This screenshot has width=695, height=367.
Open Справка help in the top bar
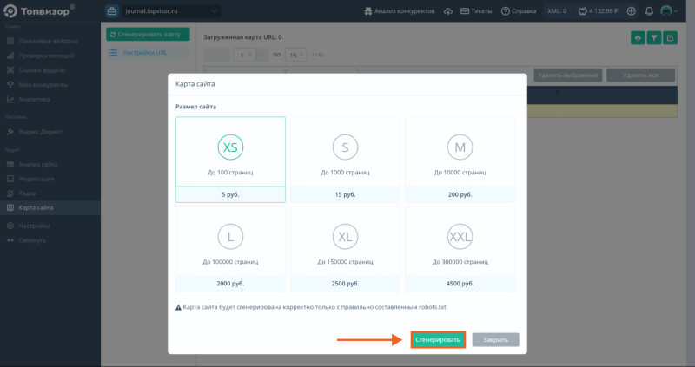coord(518,11)
